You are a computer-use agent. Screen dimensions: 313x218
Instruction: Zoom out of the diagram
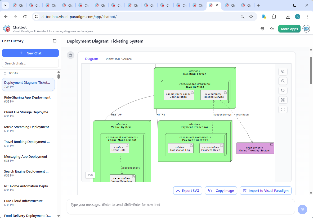click(283, 81)
